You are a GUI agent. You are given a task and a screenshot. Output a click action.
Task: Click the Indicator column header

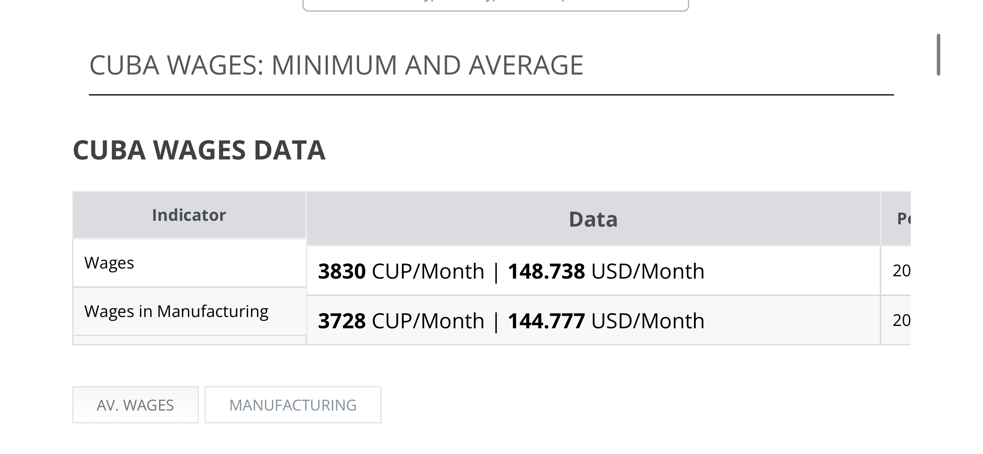(189, 215)
